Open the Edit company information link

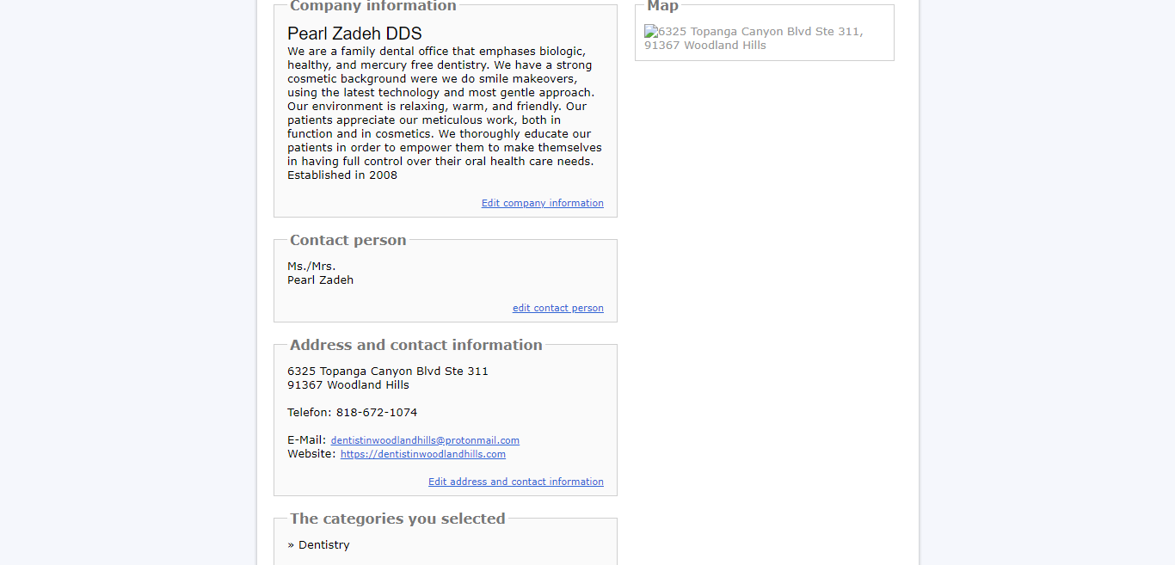tap(543, 203)
